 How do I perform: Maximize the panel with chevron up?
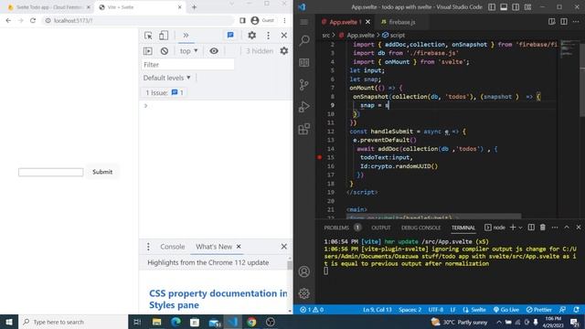point(567,228)
